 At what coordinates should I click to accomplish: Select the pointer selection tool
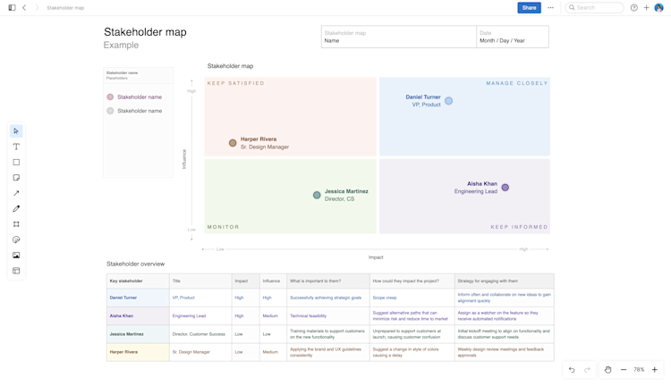point(16,131)
